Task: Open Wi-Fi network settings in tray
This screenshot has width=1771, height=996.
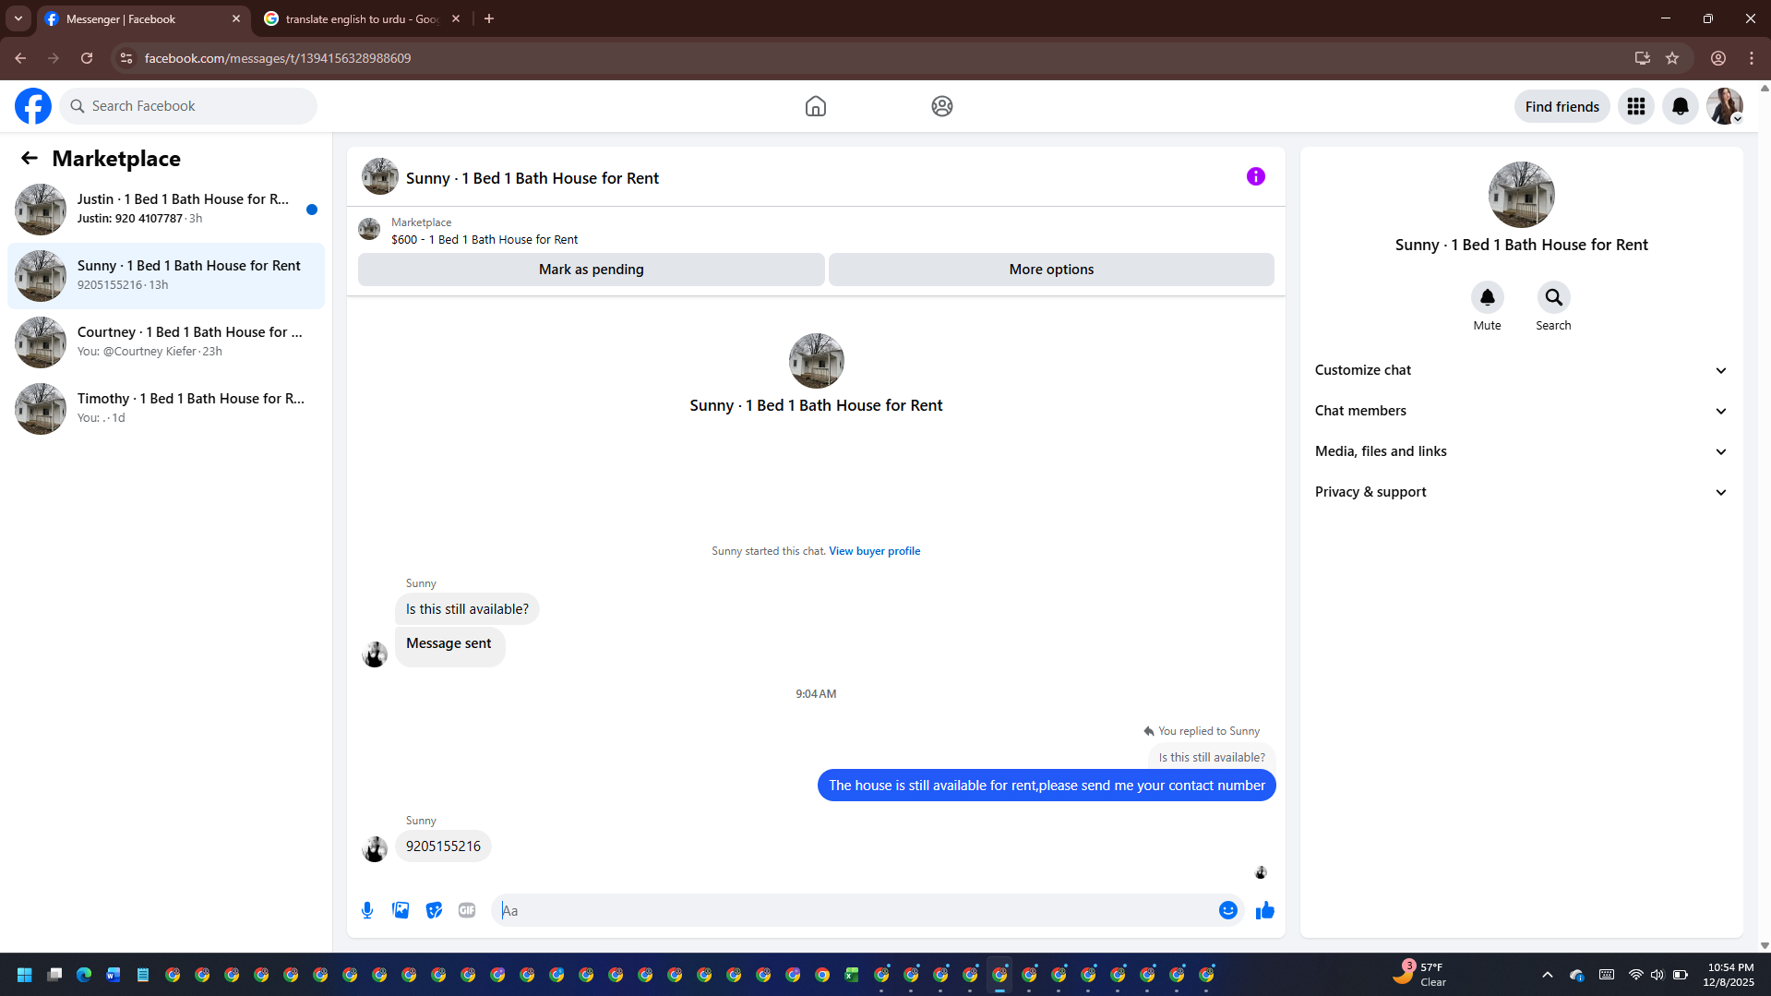Action: [1635, 975]
